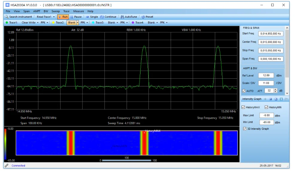Open the Trace menu
300x171 pixels.
(66, 11)
